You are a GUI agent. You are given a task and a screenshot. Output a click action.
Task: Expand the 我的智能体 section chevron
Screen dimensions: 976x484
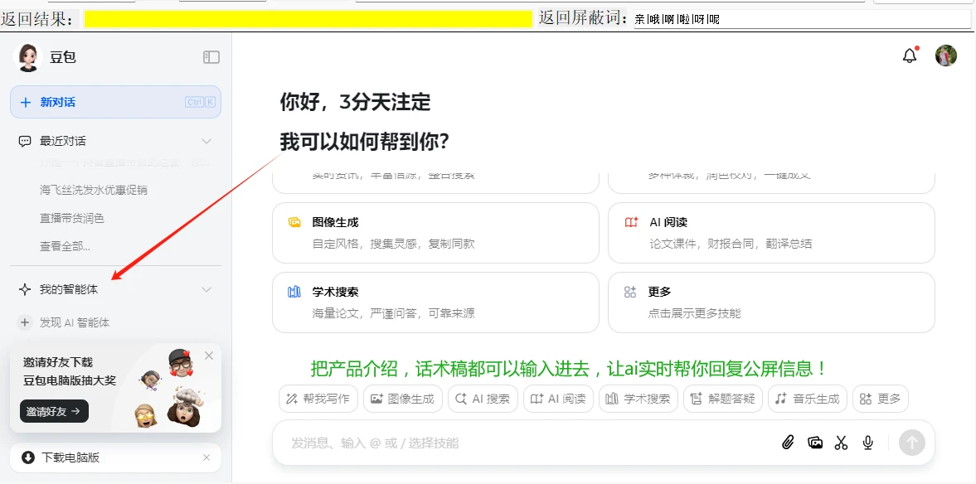coord(206,289)
